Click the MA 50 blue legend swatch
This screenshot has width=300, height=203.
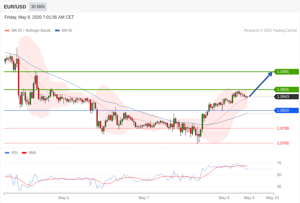57,31
